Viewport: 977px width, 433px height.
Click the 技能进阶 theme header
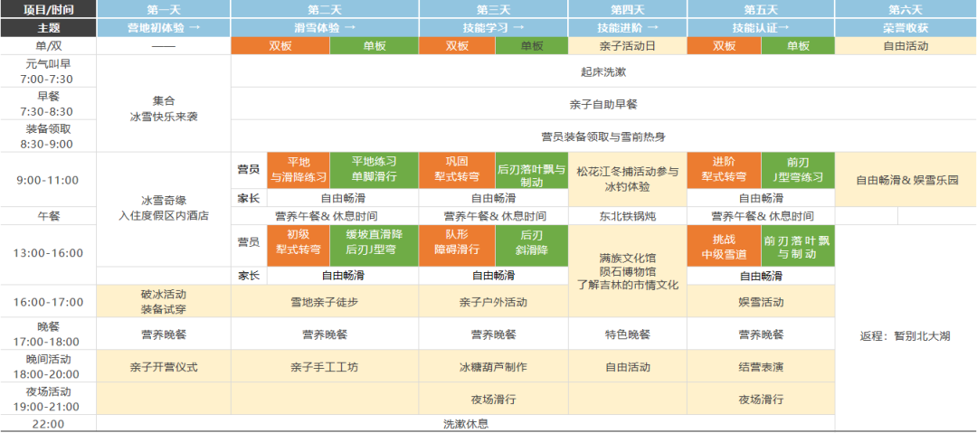point(628,28)
